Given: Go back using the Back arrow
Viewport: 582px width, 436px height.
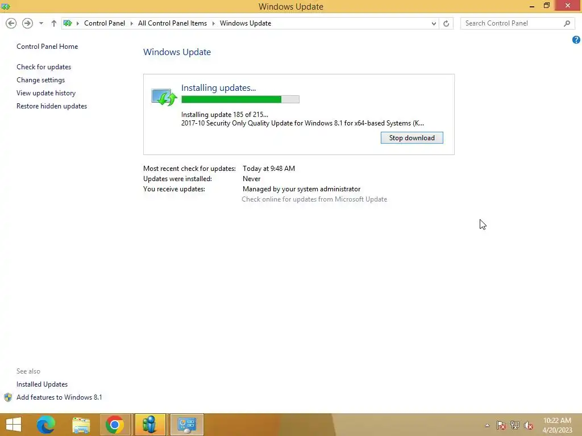Looking at the screenshot, I should (11, 23).
